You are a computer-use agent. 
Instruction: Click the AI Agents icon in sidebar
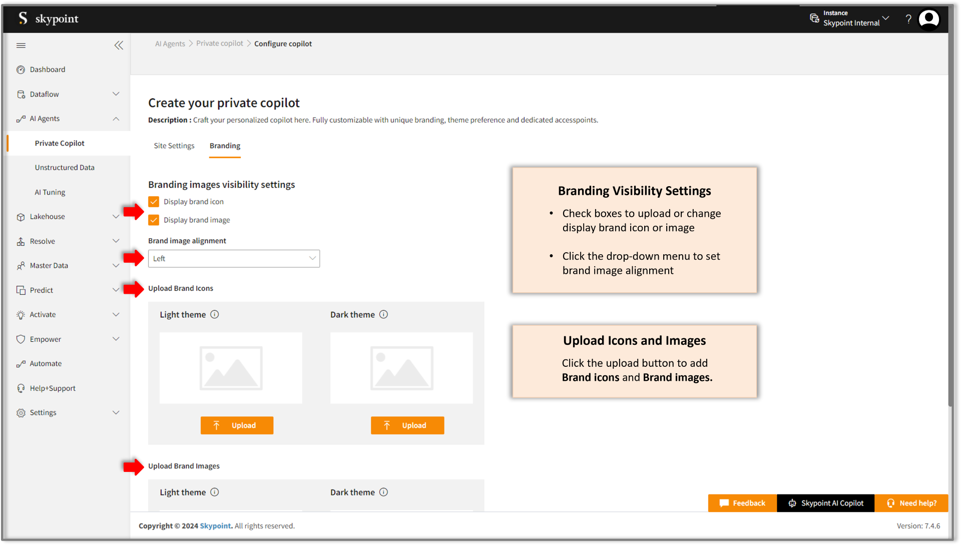coord(21,118)
